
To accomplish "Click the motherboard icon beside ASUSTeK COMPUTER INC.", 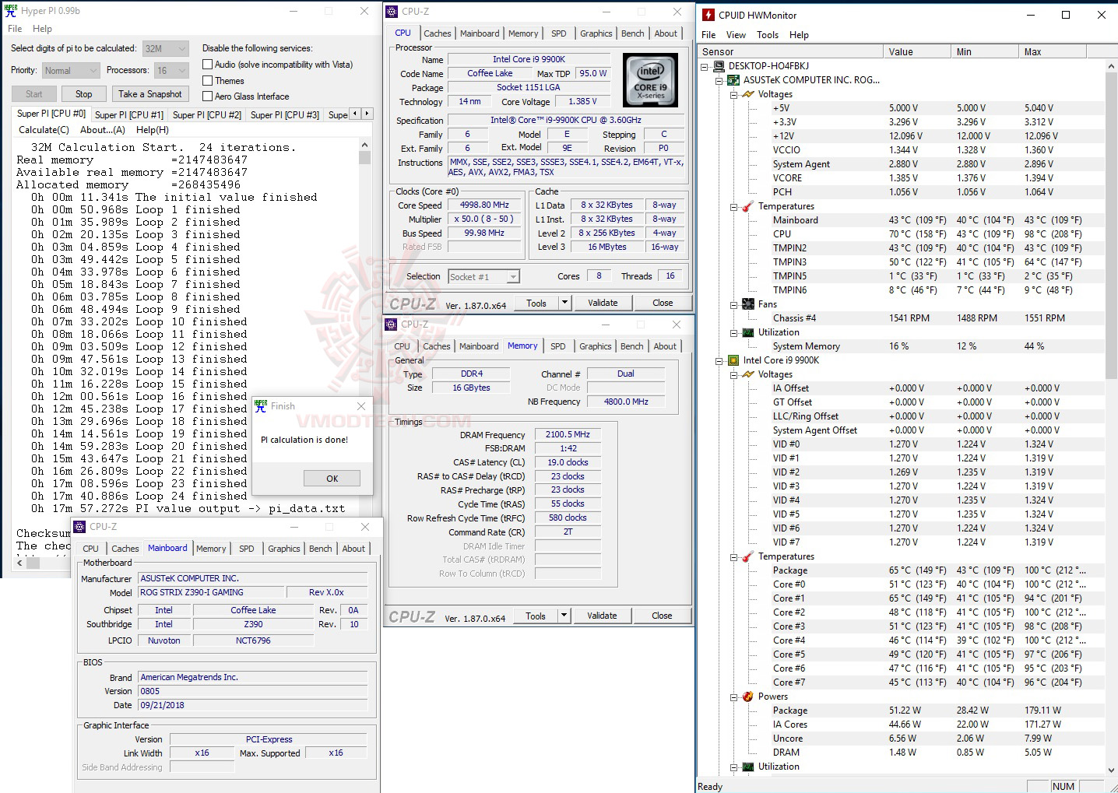I will click(733, 80).
